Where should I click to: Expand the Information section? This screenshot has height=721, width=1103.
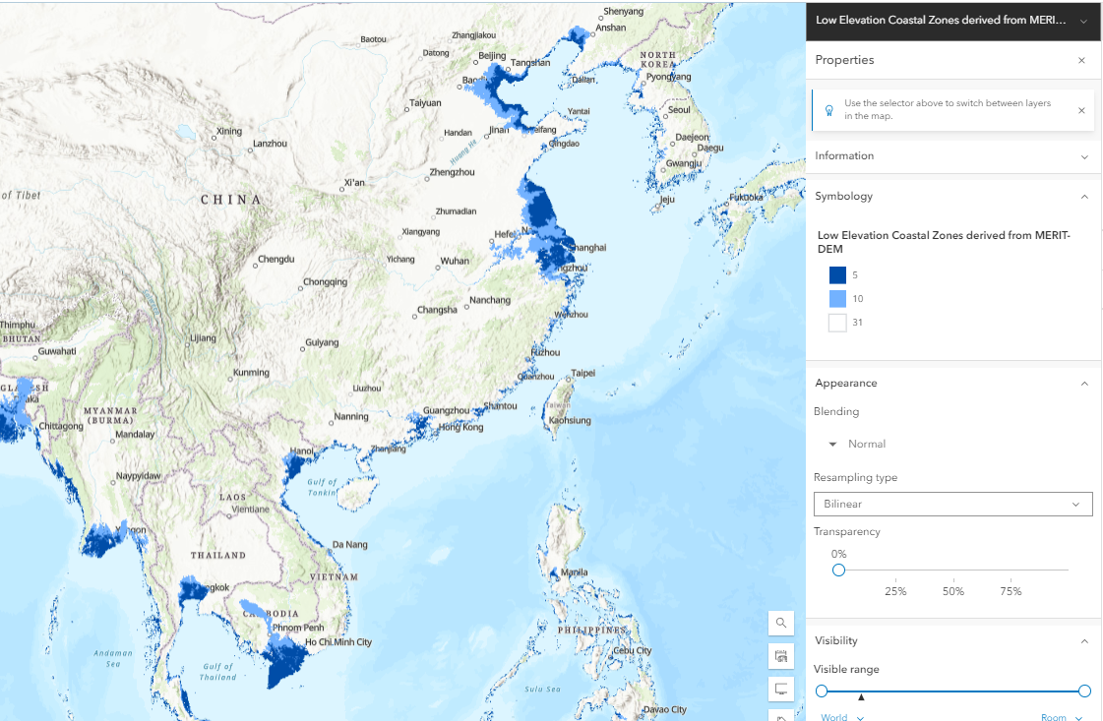tap(953, 156)
